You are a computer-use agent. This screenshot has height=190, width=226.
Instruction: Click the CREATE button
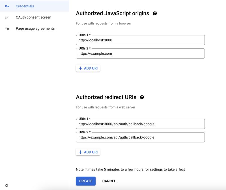point(86,181)
